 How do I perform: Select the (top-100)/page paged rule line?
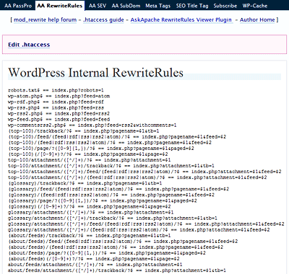[101, 149]
